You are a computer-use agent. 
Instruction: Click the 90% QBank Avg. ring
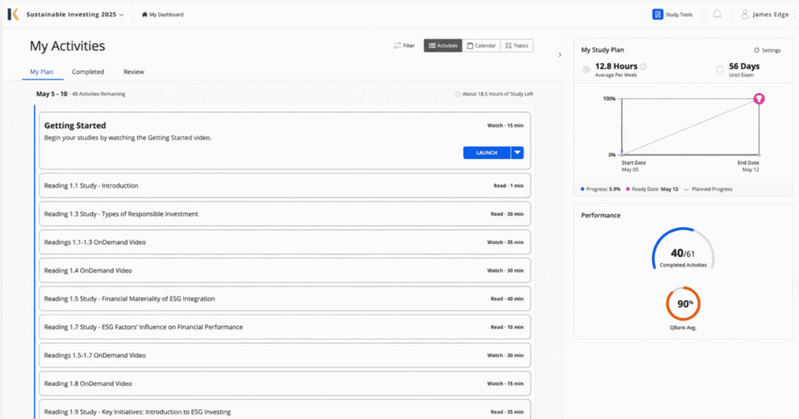click(684, 304)
